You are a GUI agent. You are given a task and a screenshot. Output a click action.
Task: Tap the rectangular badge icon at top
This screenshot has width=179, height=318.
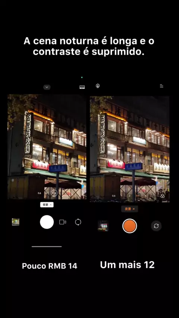pyautogui.click(x=82, y=87)
